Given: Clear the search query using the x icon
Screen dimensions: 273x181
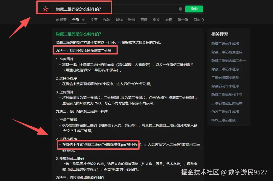Looking at the screenshot, I should tap(180, 9).
